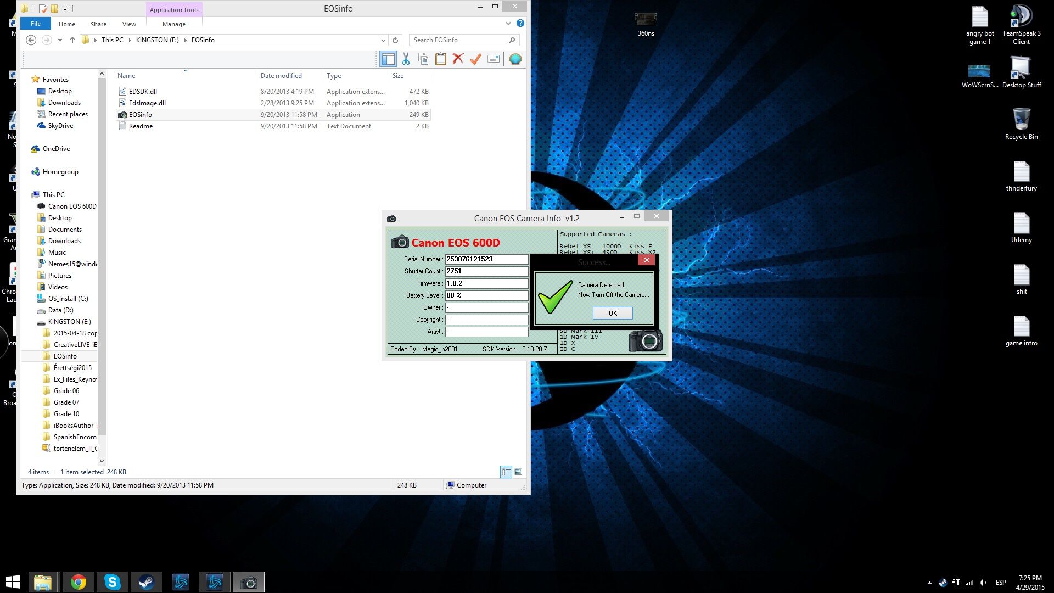This screenshot has height=593, width=1054.
Task: Select the Readme text document
Action: pyautogui.click(x=141, y=126)
